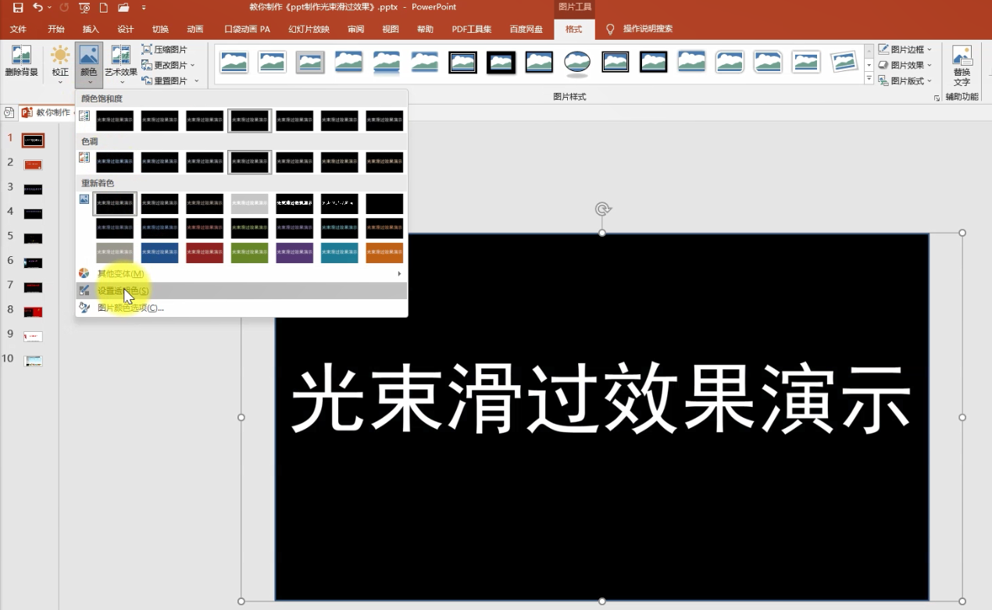
Task: Open the 艺术效果 (Artistic Effects) dropdown
Action: pos(121,64)
